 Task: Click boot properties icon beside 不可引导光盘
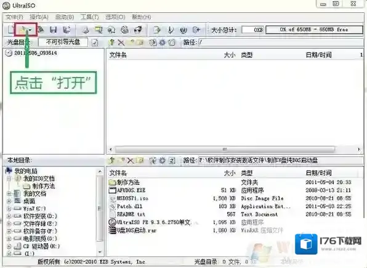(x=95, y=43)
